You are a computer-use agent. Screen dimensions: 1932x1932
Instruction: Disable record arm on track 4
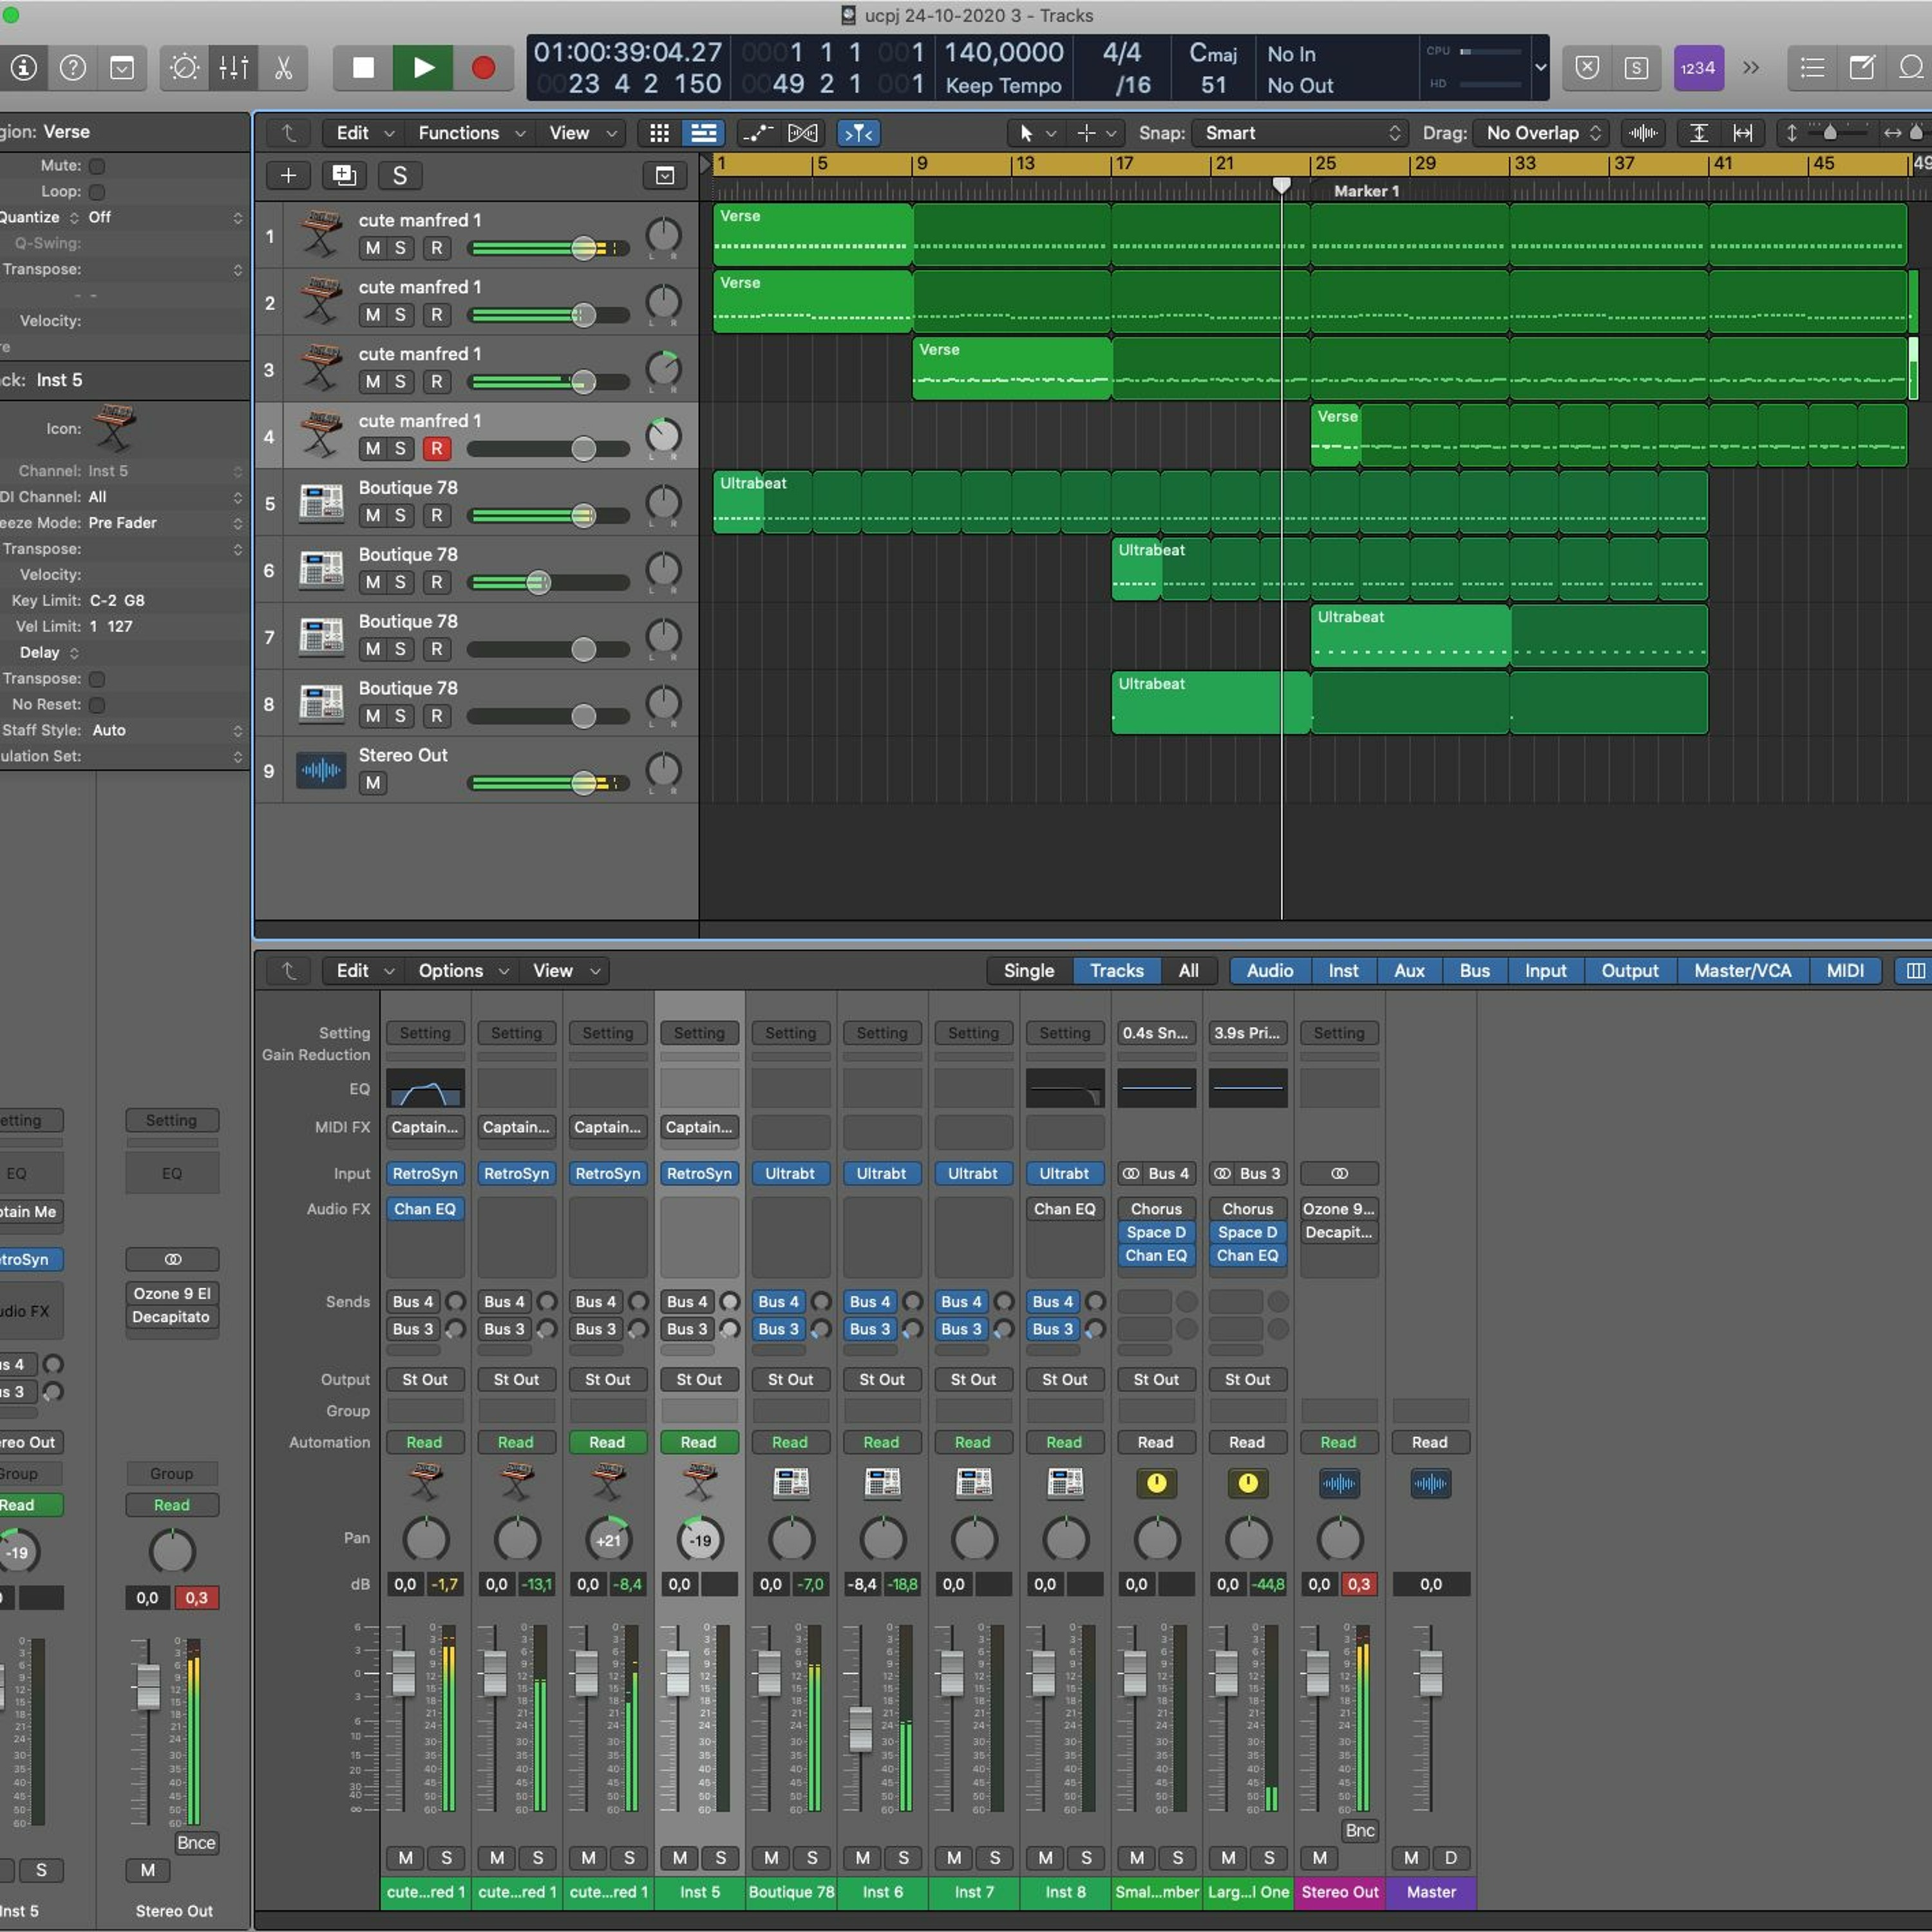[436, 449]
